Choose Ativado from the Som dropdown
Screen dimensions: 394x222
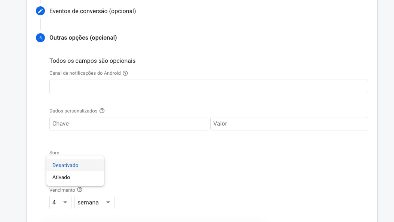click(61, 177)
